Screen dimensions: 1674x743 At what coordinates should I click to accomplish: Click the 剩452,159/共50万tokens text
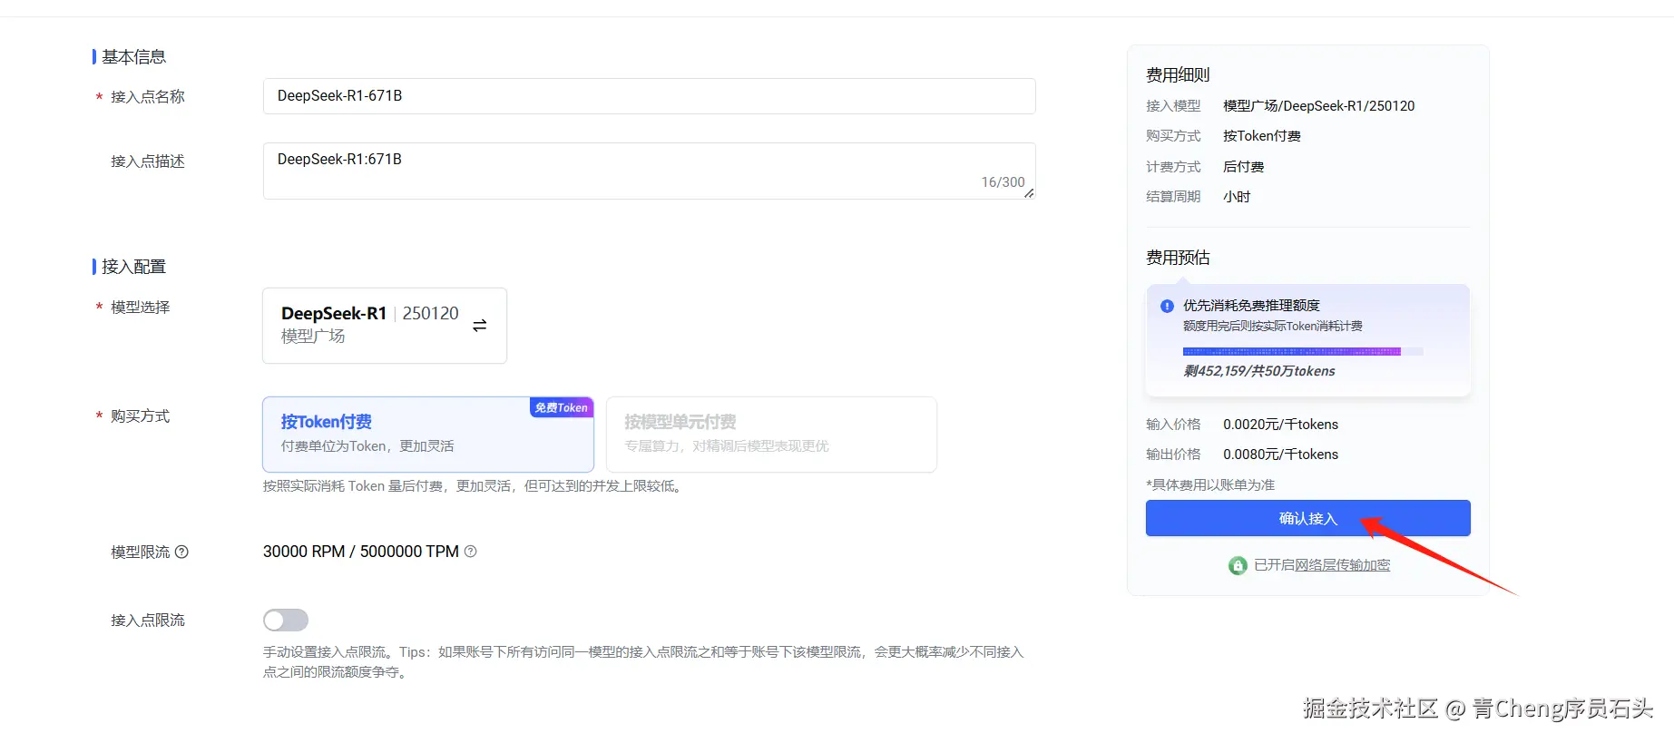[x=1259, y=371]
